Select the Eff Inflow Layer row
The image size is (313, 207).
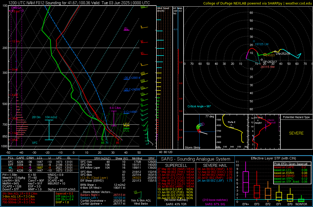118,168
